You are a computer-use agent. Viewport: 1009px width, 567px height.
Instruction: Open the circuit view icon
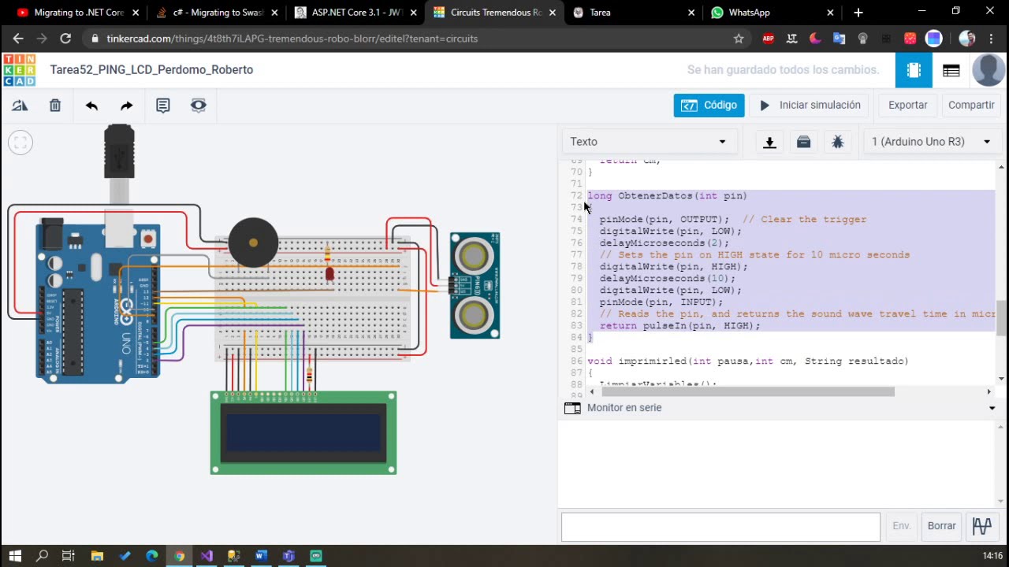click(914, 70)
